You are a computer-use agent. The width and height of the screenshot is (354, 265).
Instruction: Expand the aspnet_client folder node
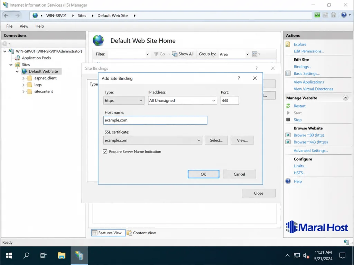(23, 78)
